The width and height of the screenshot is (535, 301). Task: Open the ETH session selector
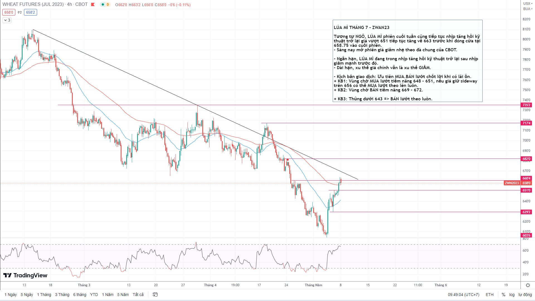point(489,295)
